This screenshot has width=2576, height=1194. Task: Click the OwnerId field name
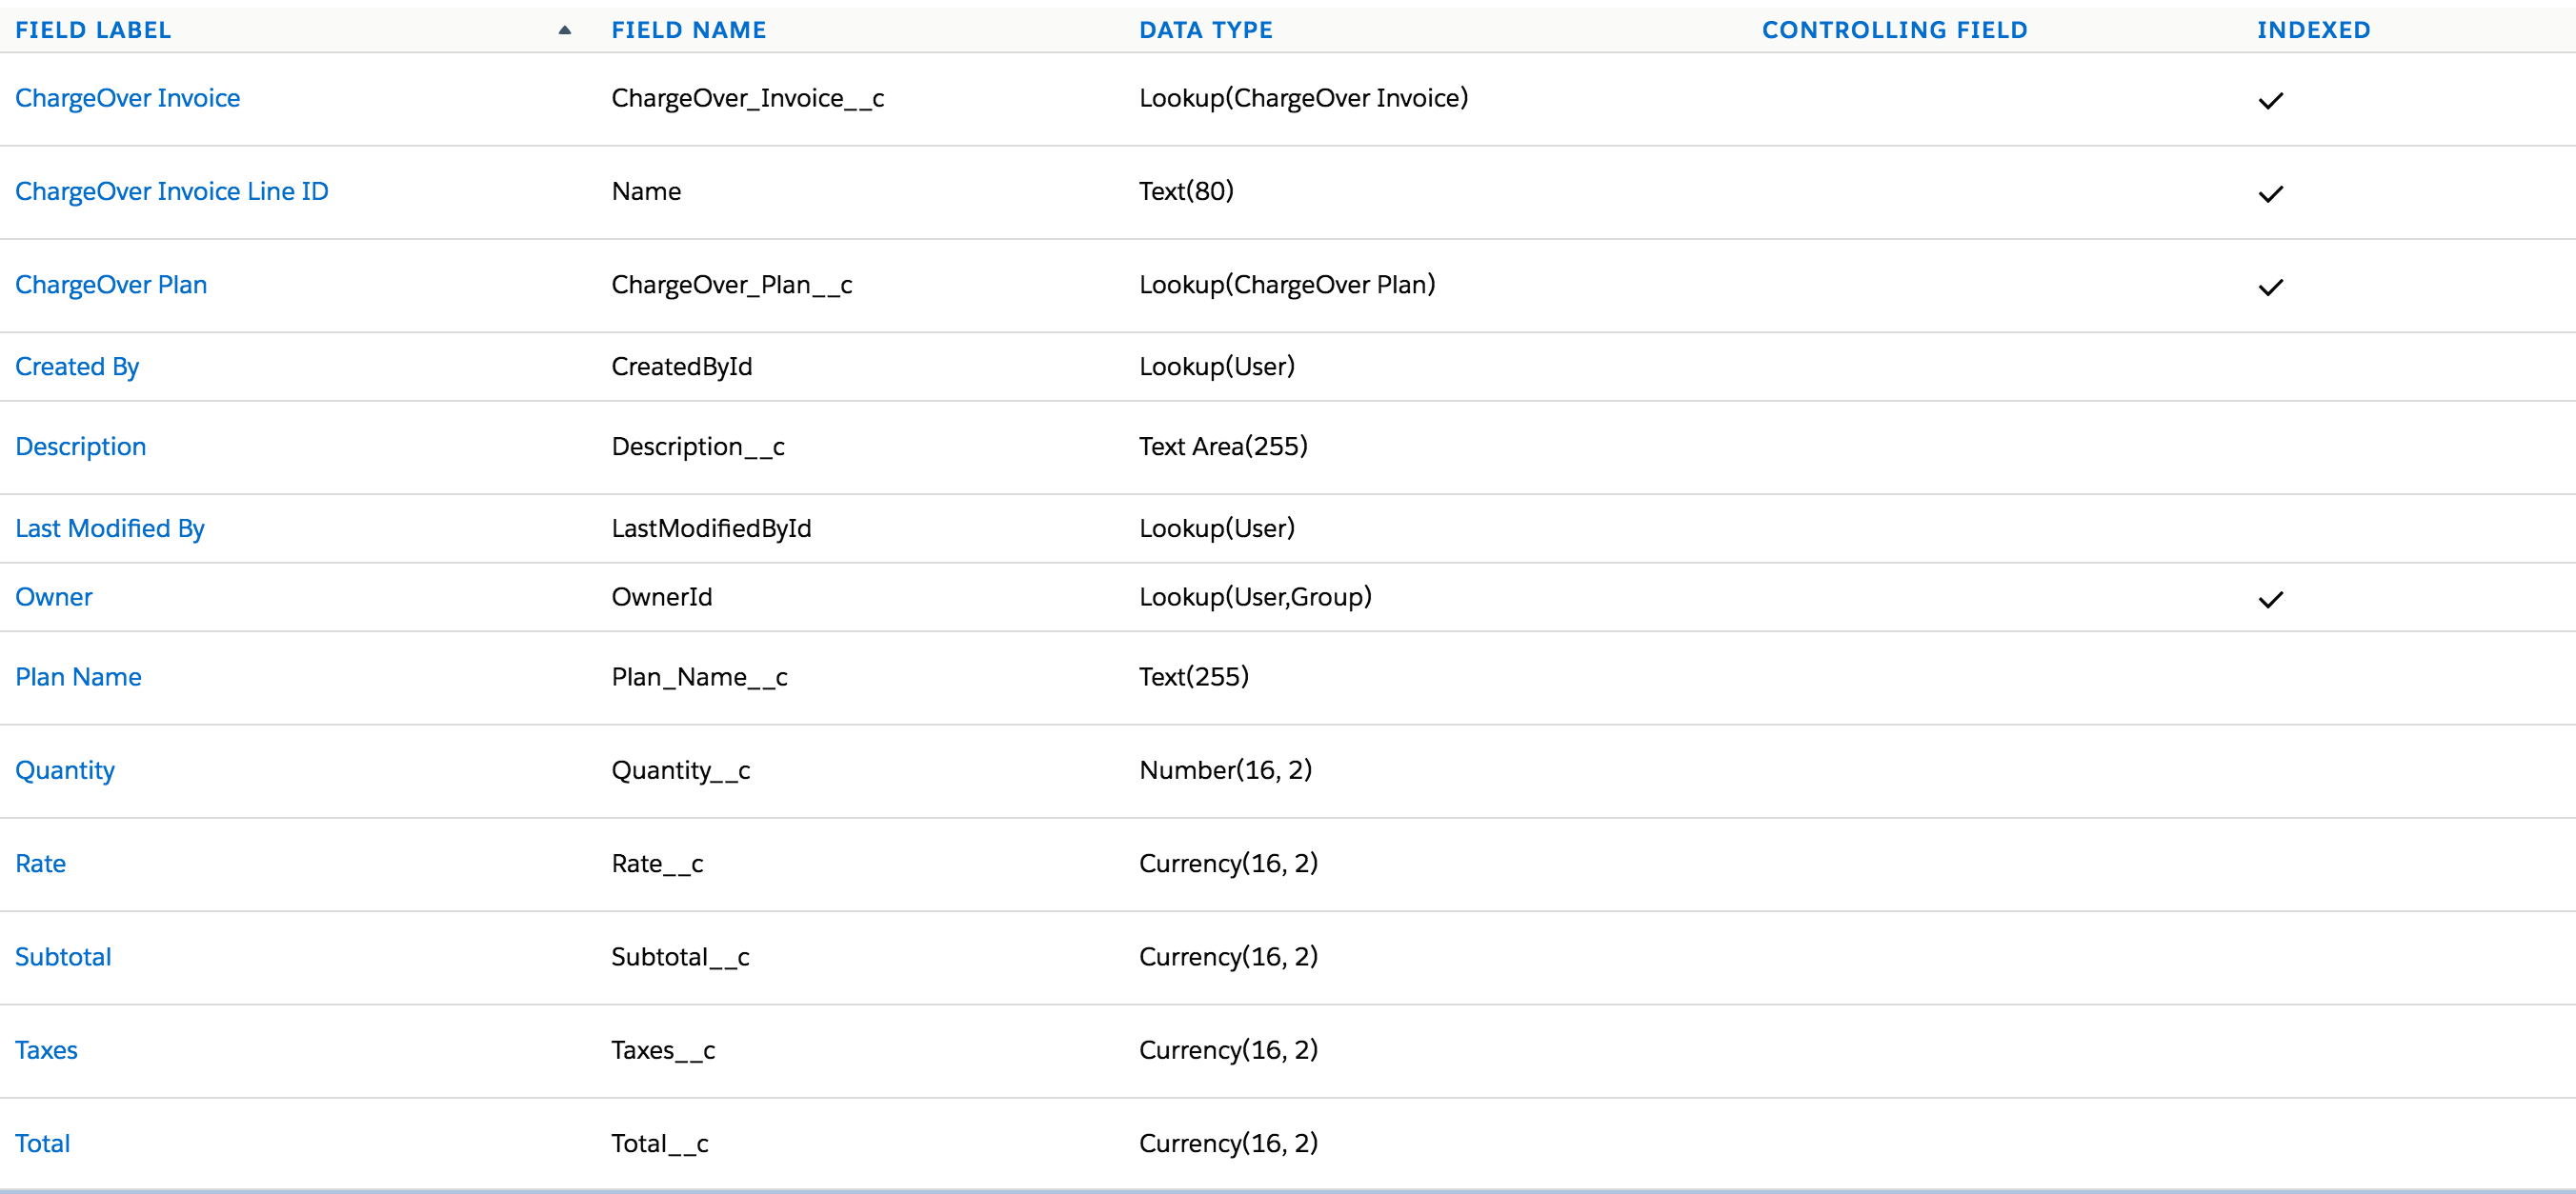click(662, 596)
